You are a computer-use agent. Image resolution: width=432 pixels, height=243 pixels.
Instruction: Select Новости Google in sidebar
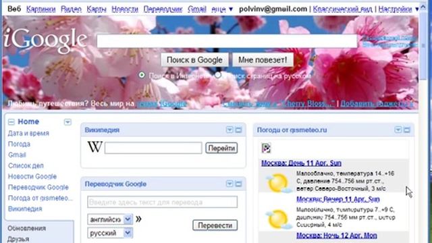coord(32,176)
